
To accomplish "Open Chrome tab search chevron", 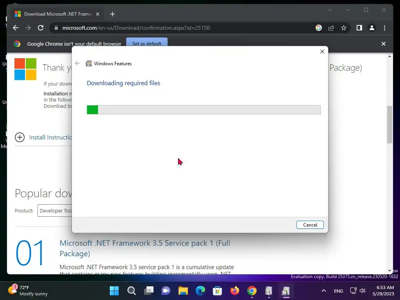I will click(330, 10).
